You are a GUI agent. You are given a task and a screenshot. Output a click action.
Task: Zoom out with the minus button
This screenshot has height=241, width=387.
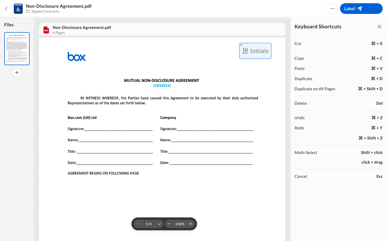[x=169, y=224]
